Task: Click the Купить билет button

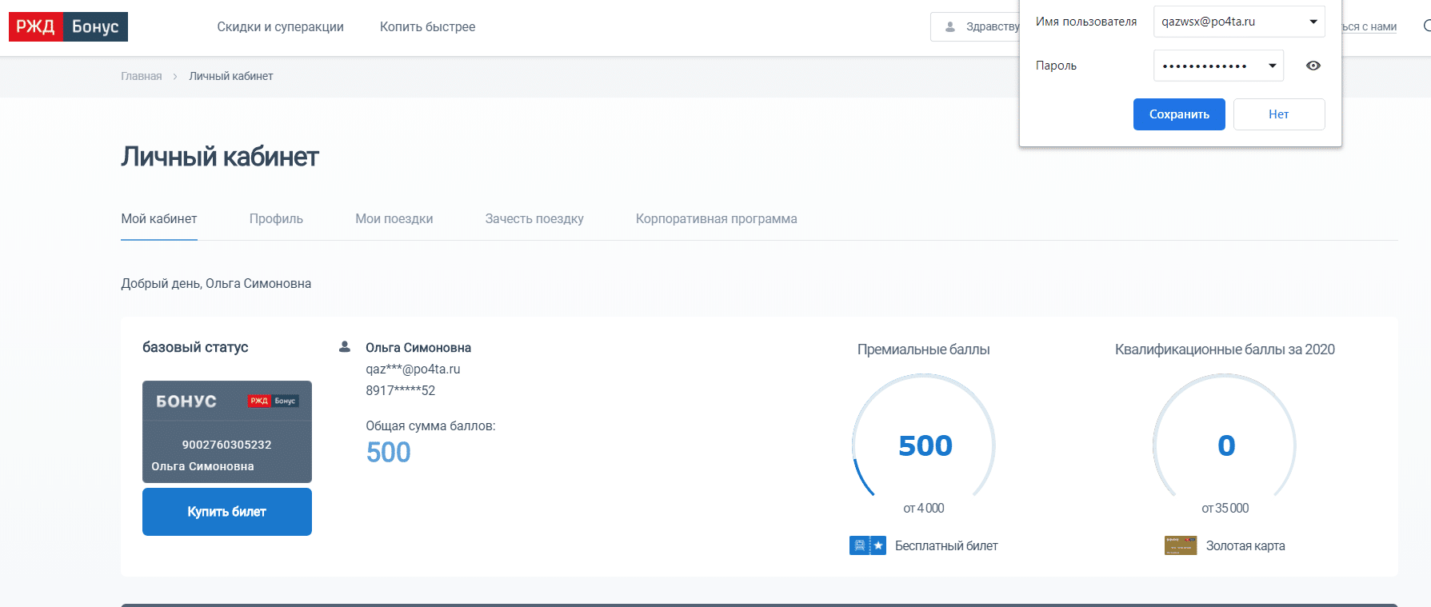Action: click(x=227, y=512)
